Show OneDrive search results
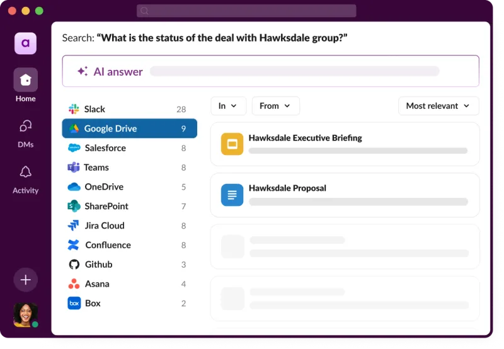 129,186
